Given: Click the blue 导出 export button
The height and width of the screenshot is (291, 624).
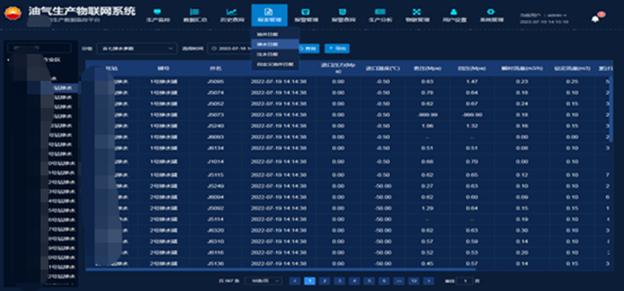Looking at the screenshot, I should pyautogui.click(x=337, y=48).
